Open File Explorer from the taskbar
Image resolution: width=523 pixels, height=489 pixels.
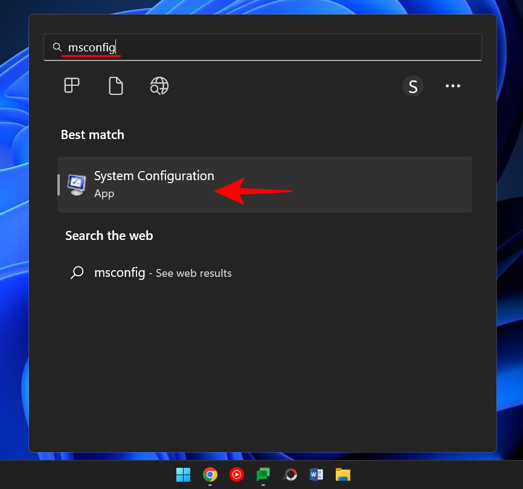(342, 474)
